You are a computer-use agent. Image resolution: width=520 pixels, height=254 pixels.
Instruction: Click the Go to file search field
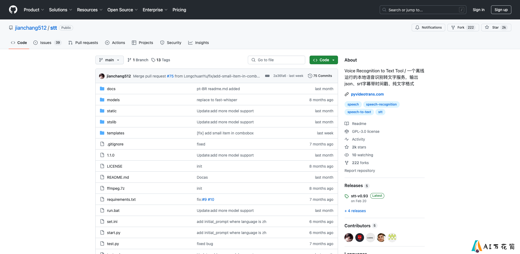pos(277,60)
